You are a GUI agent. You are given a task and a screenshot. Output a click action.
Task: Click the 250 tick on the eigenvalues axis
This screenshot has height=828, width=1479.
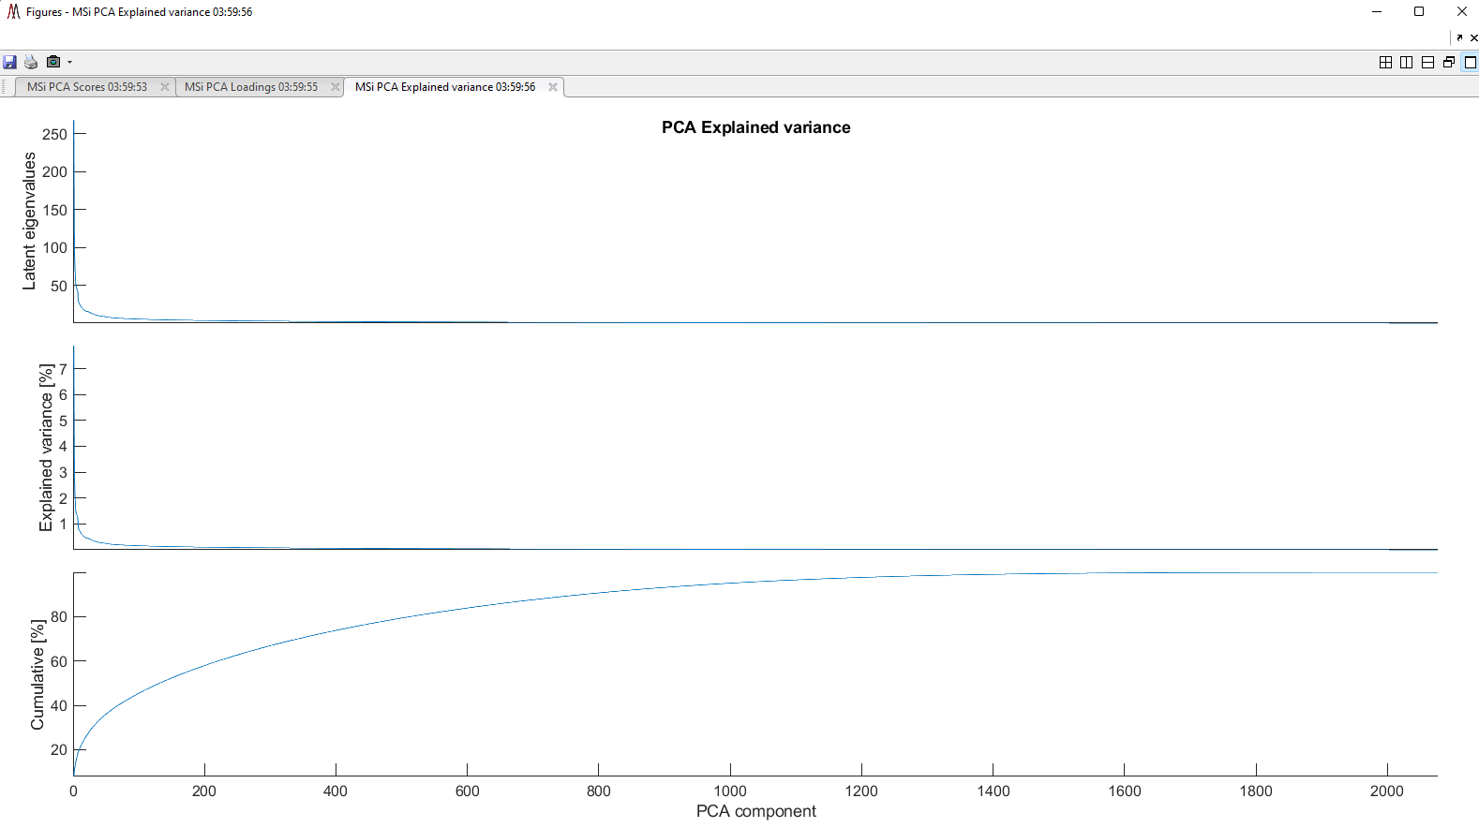55,134
